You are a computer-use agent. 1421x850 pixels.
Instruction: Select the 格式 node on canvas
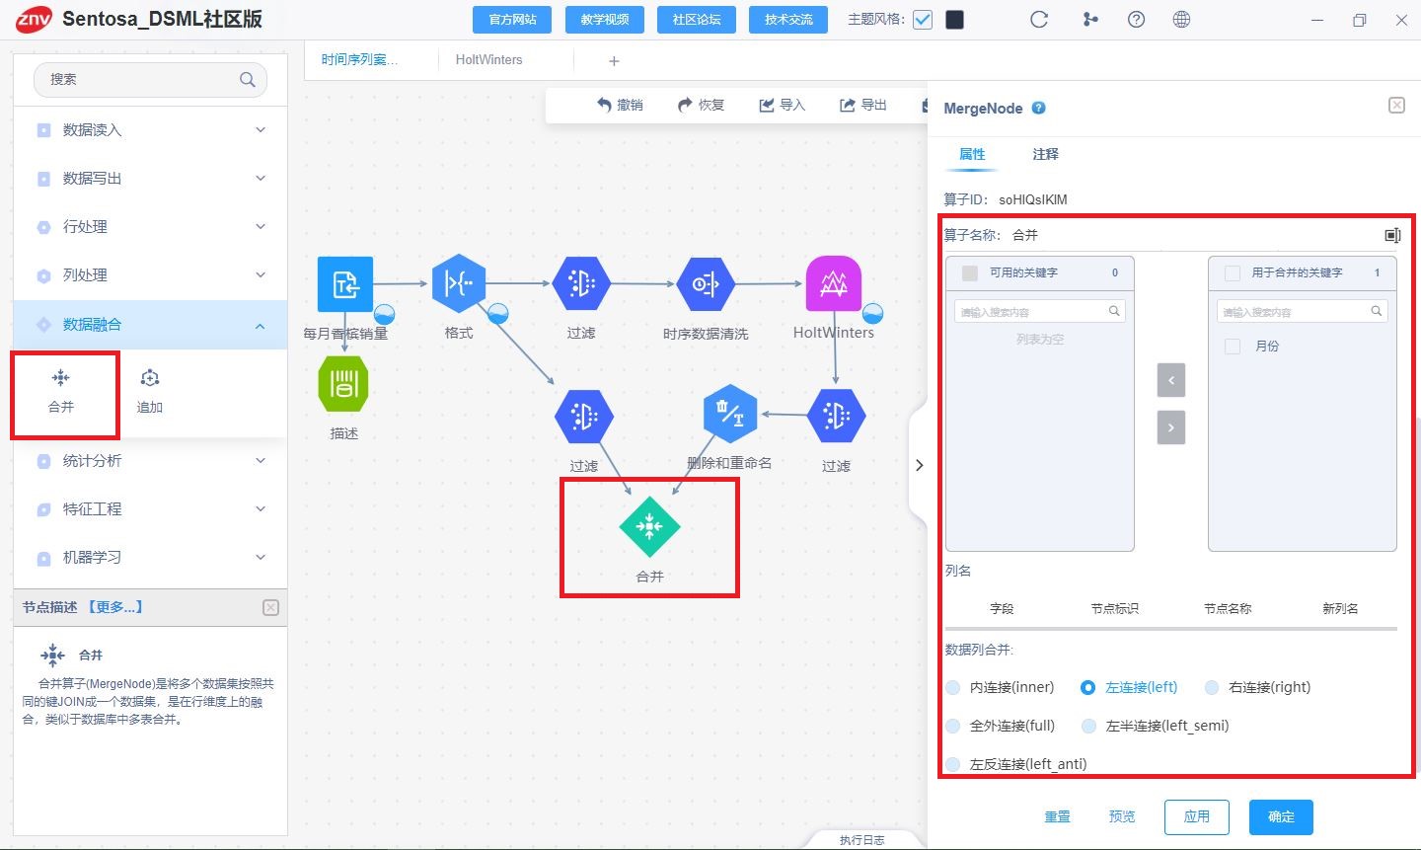pos(459,283)
